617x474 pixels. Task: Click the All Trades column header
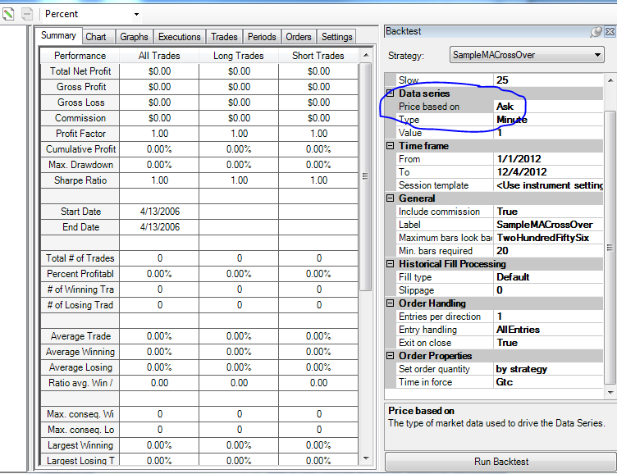point(159,56)
